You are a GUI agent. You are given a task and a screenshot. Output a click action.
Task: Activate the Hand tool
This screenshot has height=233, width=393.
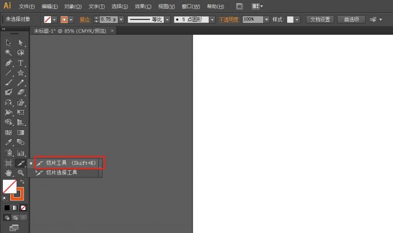(x=9, y=173)
